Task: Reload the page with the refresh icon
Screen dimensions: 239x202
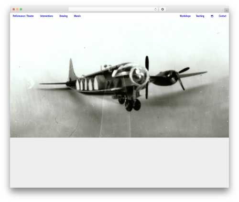Action: tap(155, 9)
